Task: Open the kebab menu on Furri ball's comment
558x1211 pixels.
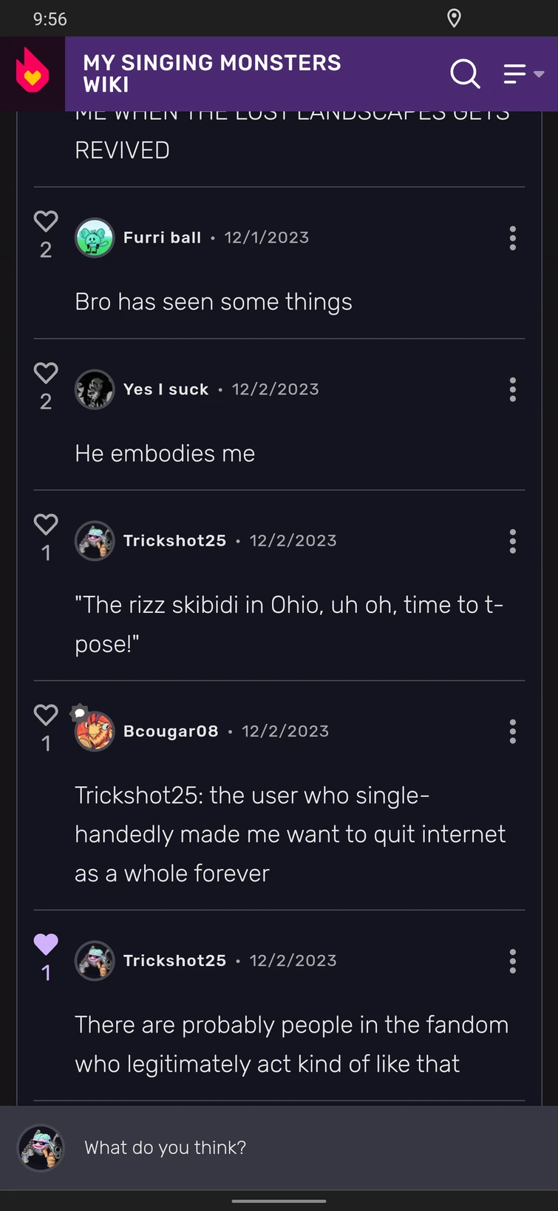Action: point(512,238)
